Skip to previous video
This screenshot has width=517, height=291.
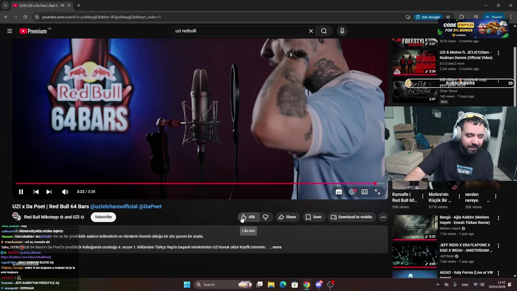point(36,192)
